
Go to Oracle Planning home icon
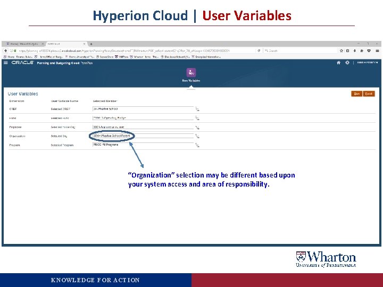click(338, 63)
